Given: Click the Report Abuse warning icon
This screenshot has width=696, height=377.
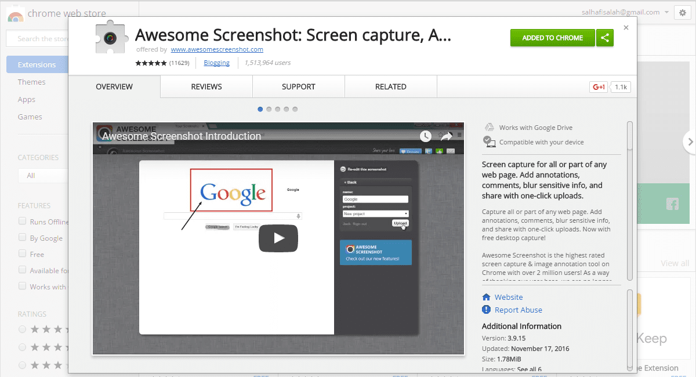Looking at the screenshot, I should [x=487, y=310].
